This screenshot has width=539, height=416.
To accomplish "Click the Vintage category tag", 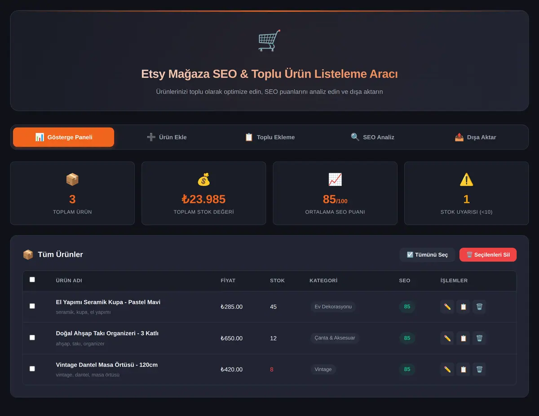I will 323,369.
